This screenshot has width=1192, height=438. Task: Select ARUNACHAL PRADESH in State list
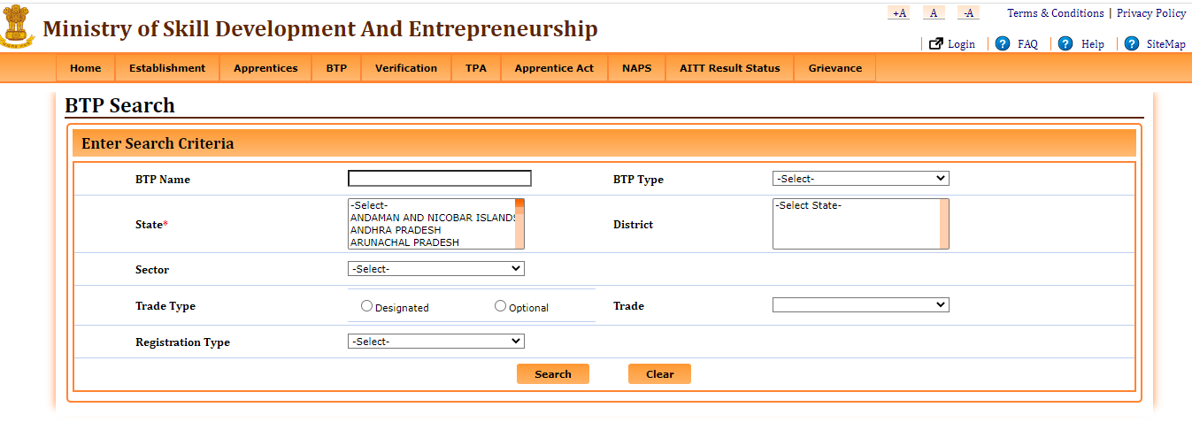pos(432,242)
